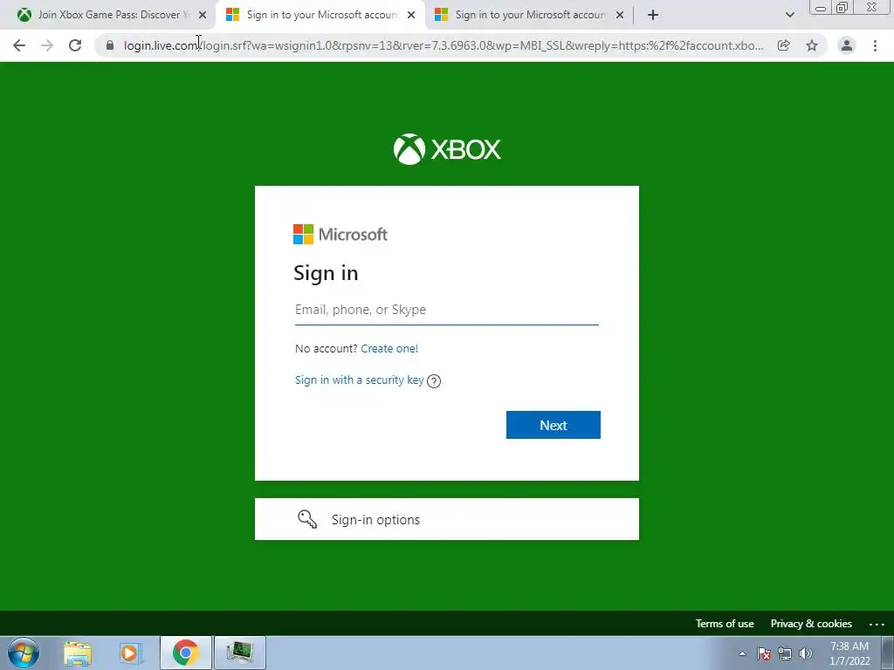
Task: Open the volume speaker icon
Action: 806,653
